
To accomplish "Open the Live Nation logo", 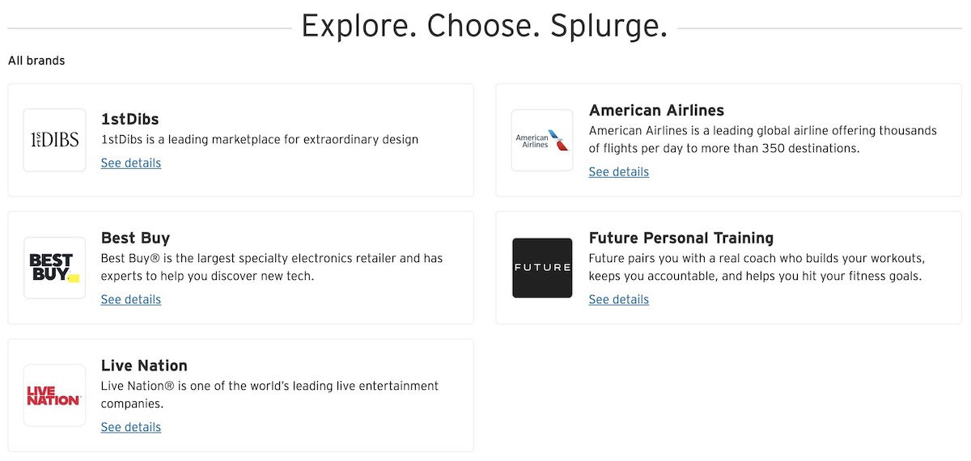I will click(54, 395).
